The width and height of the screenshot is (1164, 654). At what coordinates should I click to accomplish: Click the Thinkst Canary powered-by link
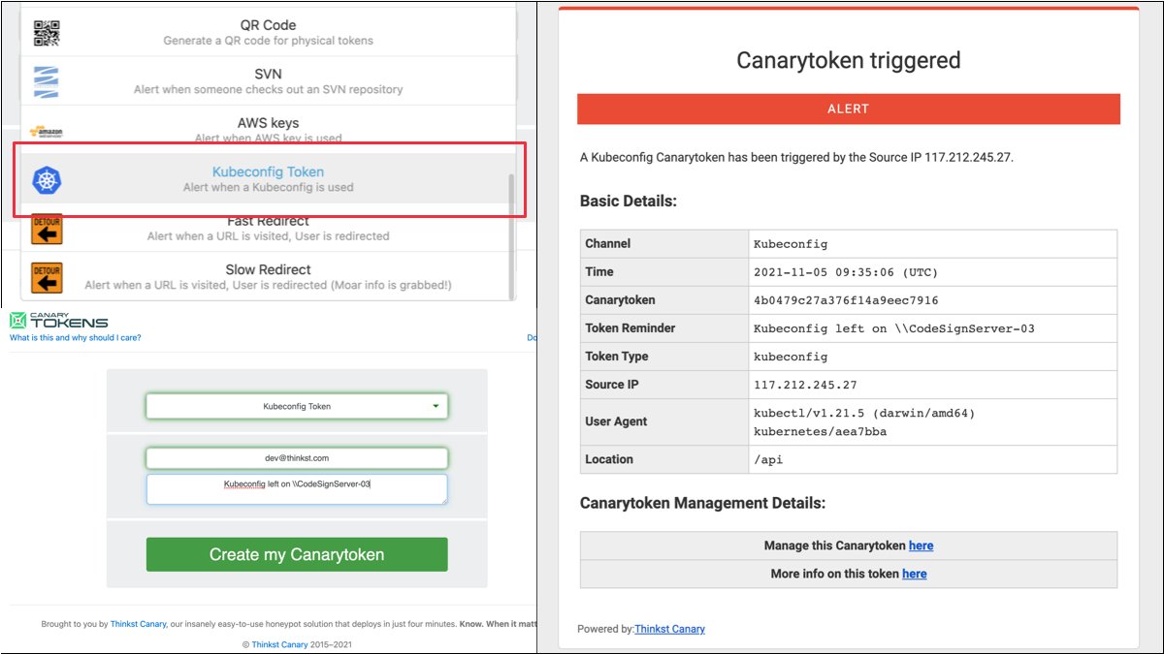[x=669, y=628]
